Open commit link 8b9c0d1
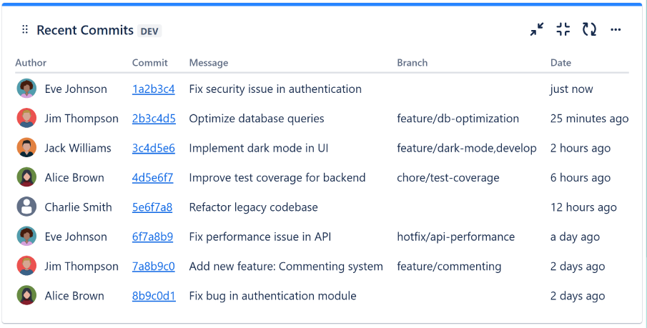Image resolution: width=647 pixels, height=328 pixels. click(154, 296)
